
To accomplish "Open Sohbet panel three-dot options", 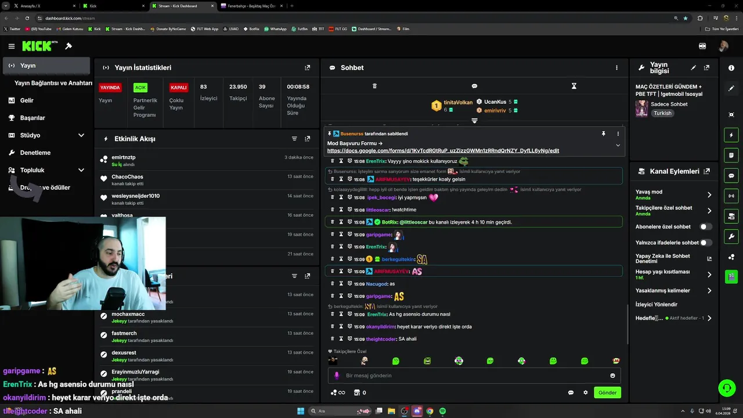I will tap(616, 67).
